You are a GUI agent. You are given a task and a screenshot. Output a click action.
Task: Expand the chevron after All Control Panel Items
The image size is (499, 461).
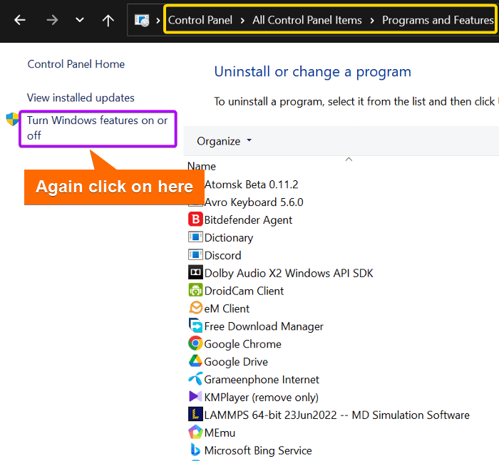pyautogui.click(x=371, y=21)
